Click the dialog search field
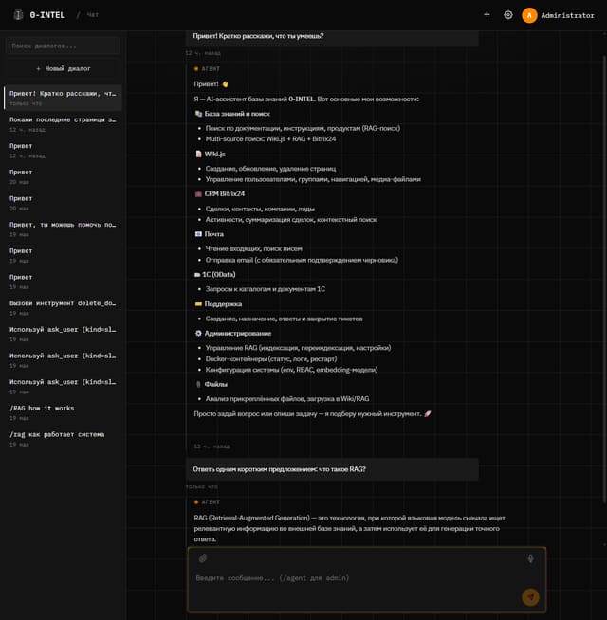Screen dimensions: 607x620 63,46
